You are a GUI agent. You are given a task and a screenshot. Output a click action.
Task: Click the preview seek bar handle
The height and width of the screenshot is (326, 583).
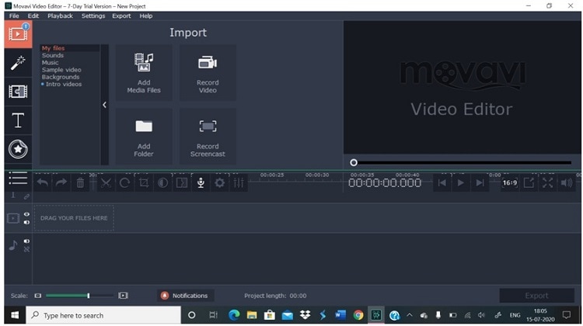tap(354, 163)
